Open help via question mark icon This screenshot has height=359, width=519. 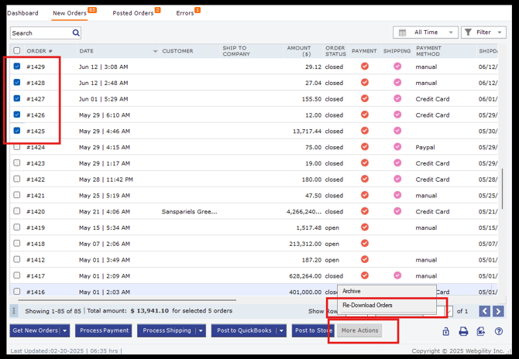pyautogui.click(x=499, y=331)
